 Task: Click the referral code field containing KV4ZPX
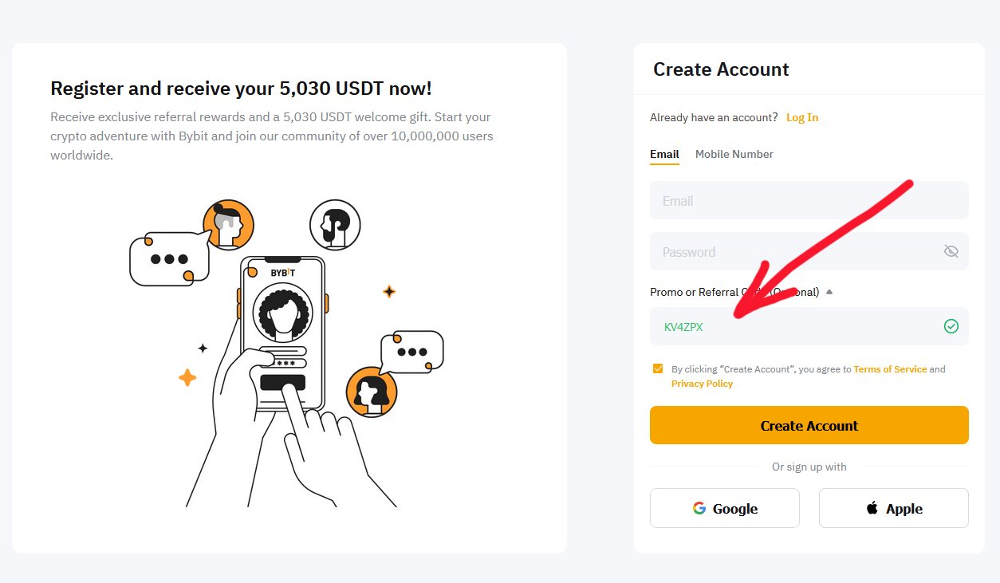pyautogui.click(x=797, y=326)
